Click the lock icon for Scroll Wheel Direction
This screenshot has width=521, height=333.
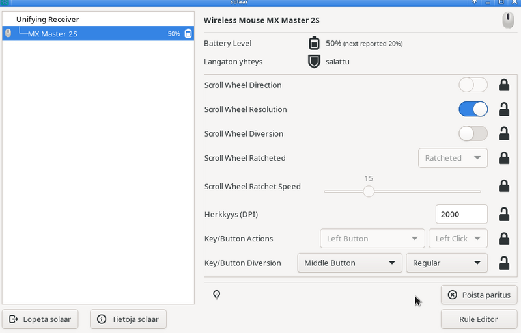(504, 85)
